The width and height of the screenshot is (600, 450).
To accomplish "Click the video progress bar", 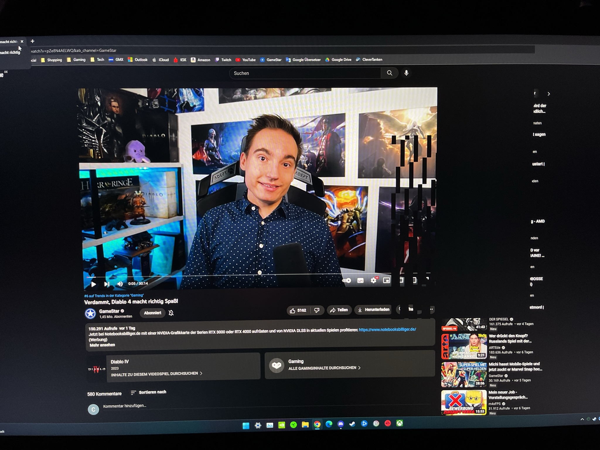I will [234, 275].
